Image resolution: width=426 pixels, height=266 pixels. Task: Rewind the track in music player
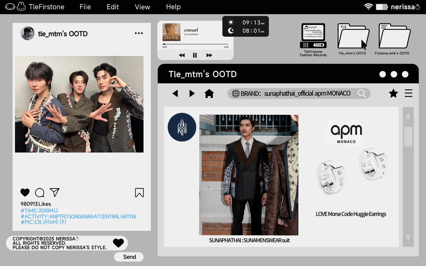pyautogui.click(x=182, y=55)
